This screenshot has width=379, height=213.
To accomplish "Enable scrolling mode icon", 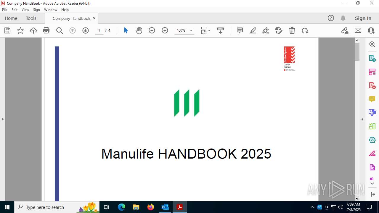I will [221, 30].
